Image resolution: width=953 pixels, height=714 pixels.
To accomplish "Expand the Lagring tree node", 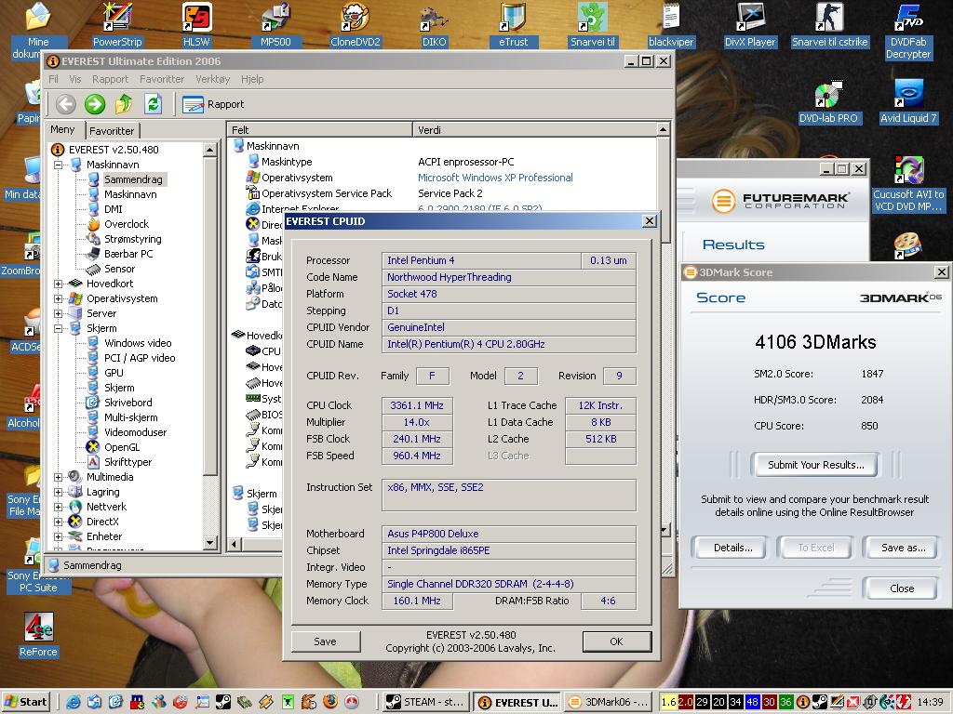I will pos(59,492).
